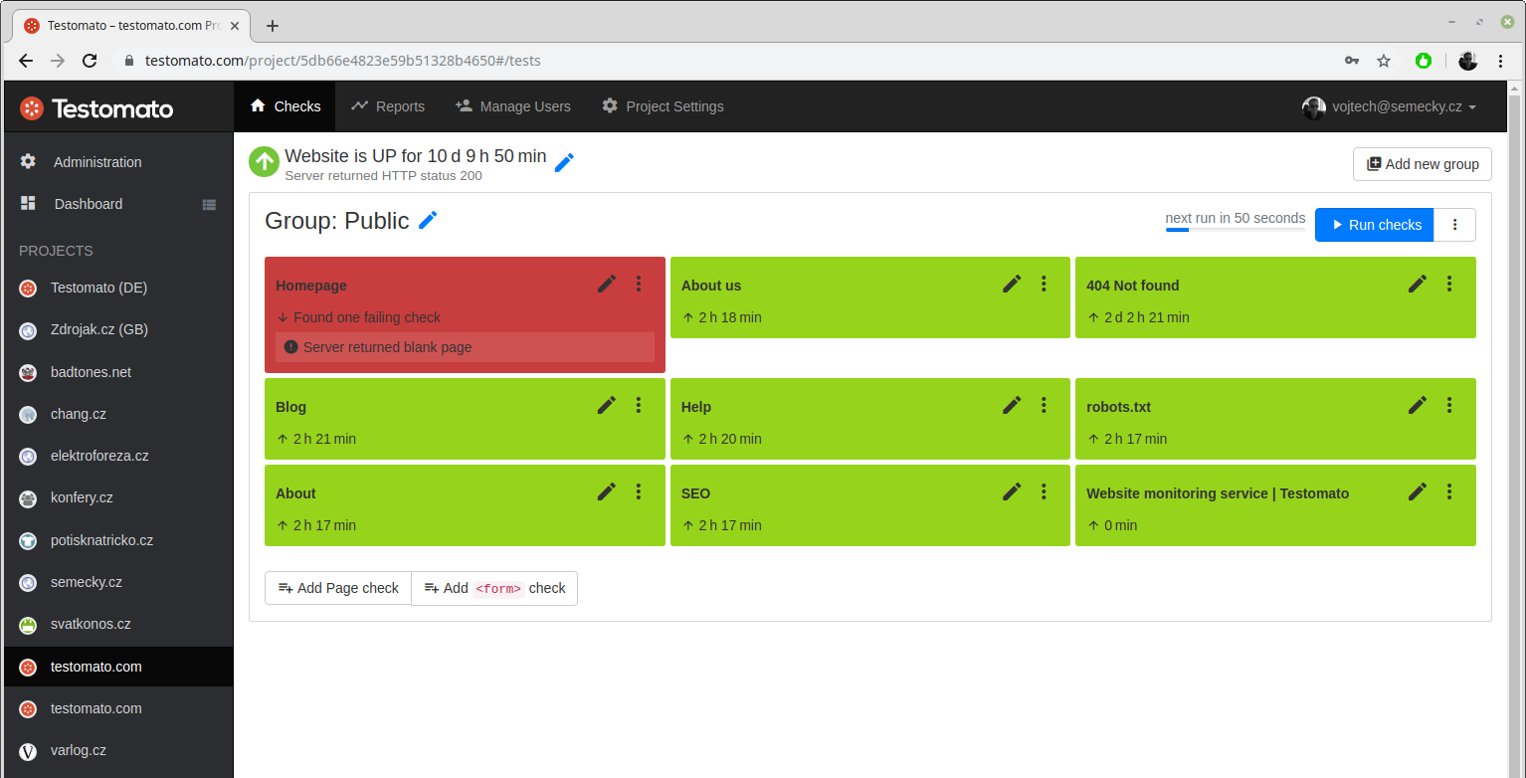Open the Homepage check's three-dot menu
This screenshot has width=1526, height=778.
pos(639,285)
